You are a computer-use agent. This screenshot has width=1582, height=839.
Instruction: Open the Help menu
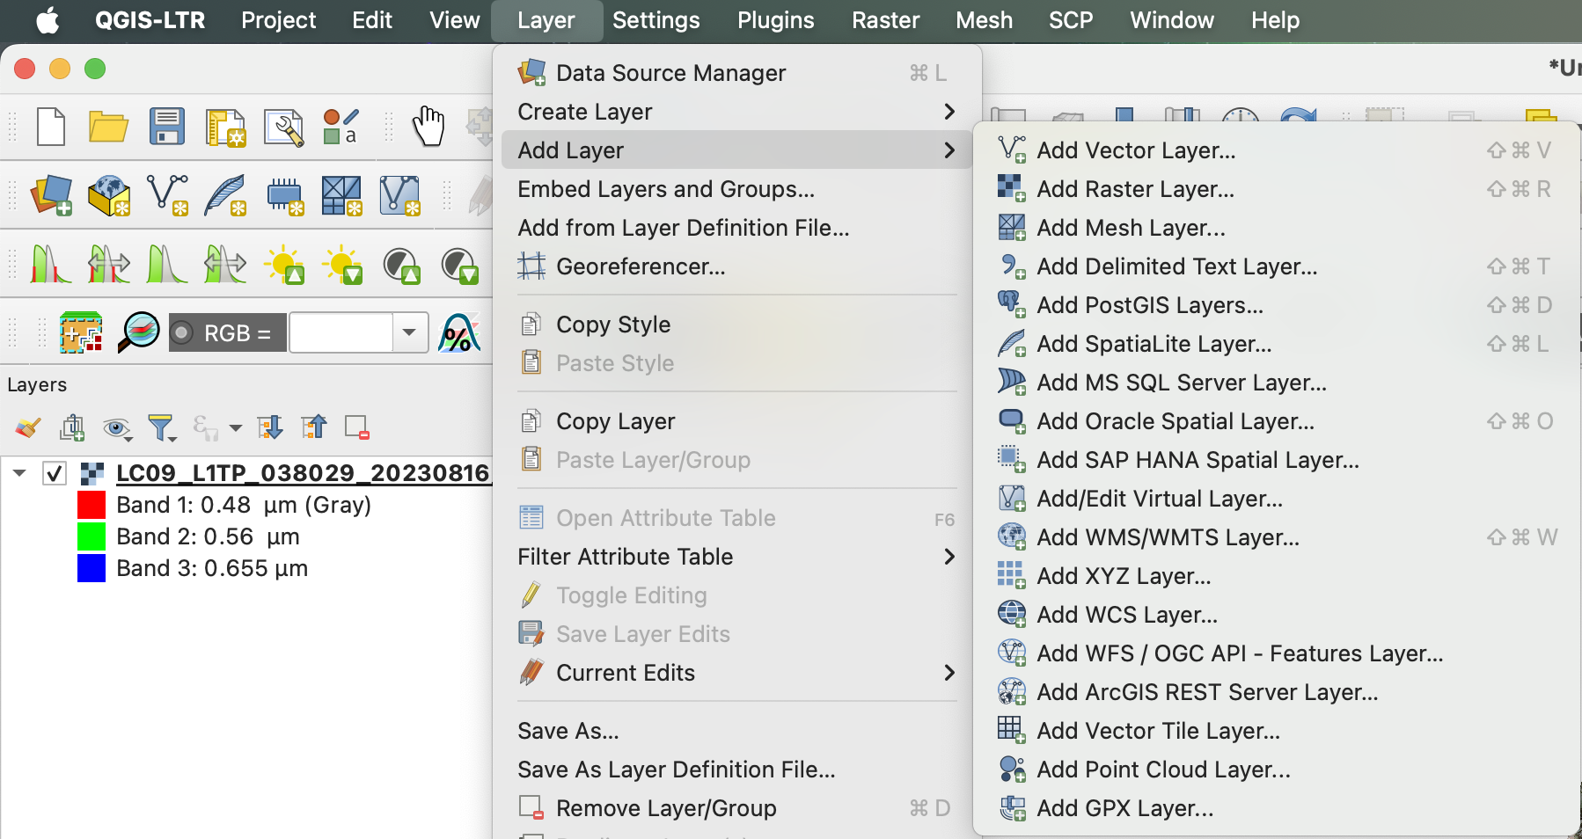tap(1275, 20)
